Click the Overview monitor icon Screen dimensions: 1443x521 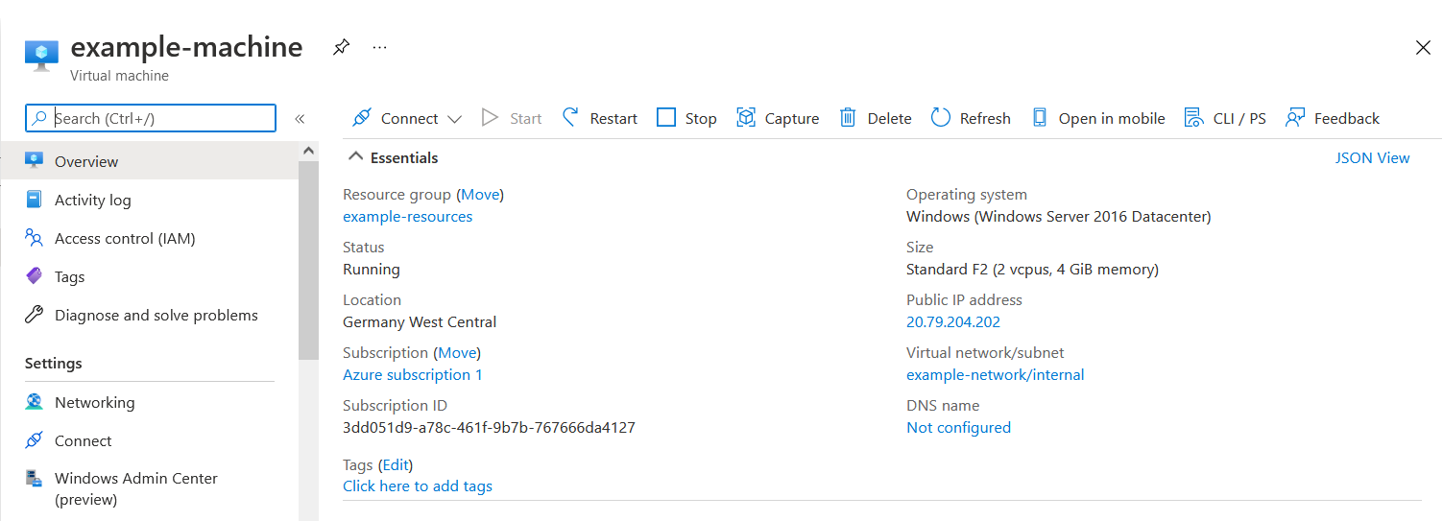click(x=35, y=160)
